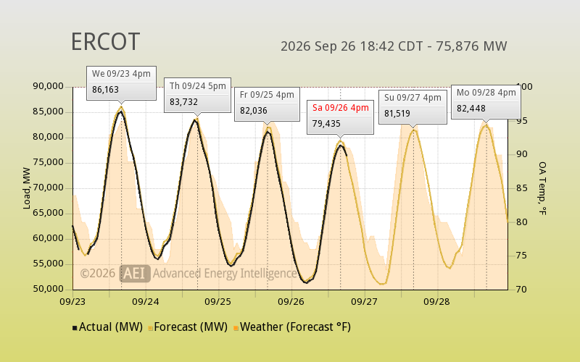The width and height of the screenshot is (580, 362).
Task: Select the red Sa 09/26 4pm tooltip
Action: point(340,117)
